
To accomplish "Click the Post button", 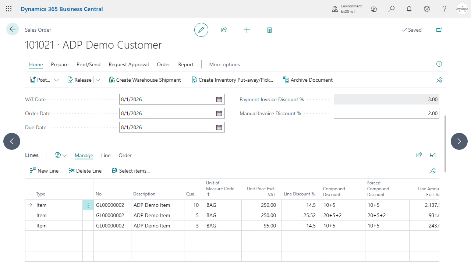I will click(40, 80).
